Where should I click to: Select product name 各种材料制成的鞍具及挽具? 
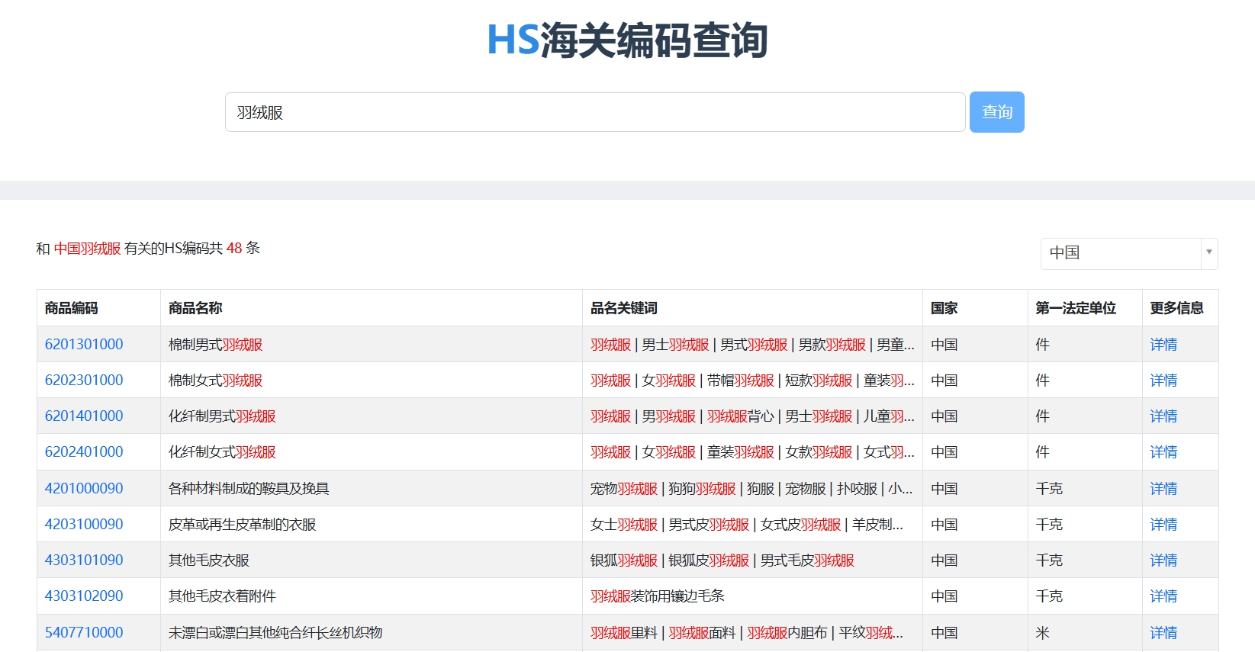coord(249,488)
